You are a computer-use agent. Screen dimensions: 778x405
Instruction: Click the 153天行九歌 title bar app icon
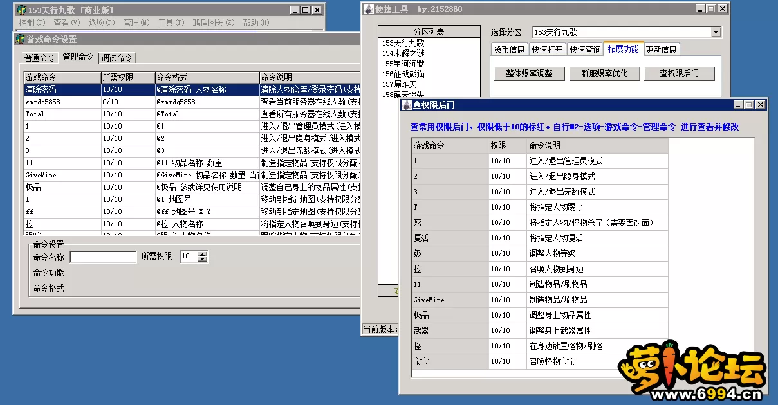[21, 10]
